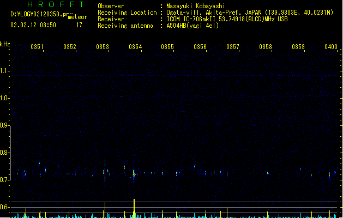Click the 0358 time axis label

coord(266,46)
